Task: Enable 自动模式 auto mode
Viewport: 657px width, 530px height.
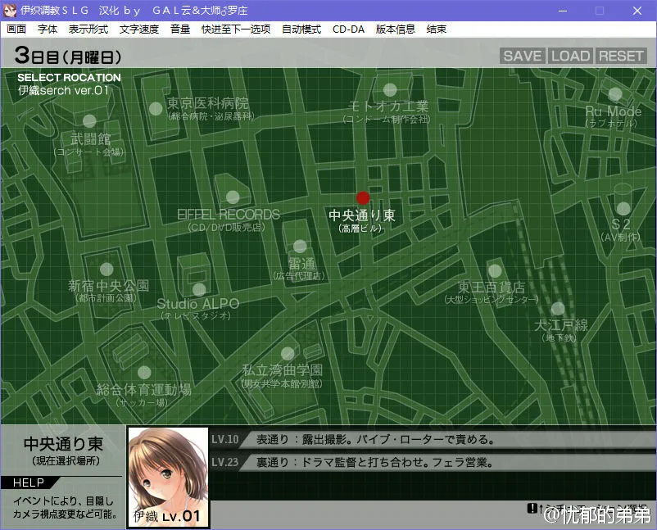Action: click(x=300, y=29)
